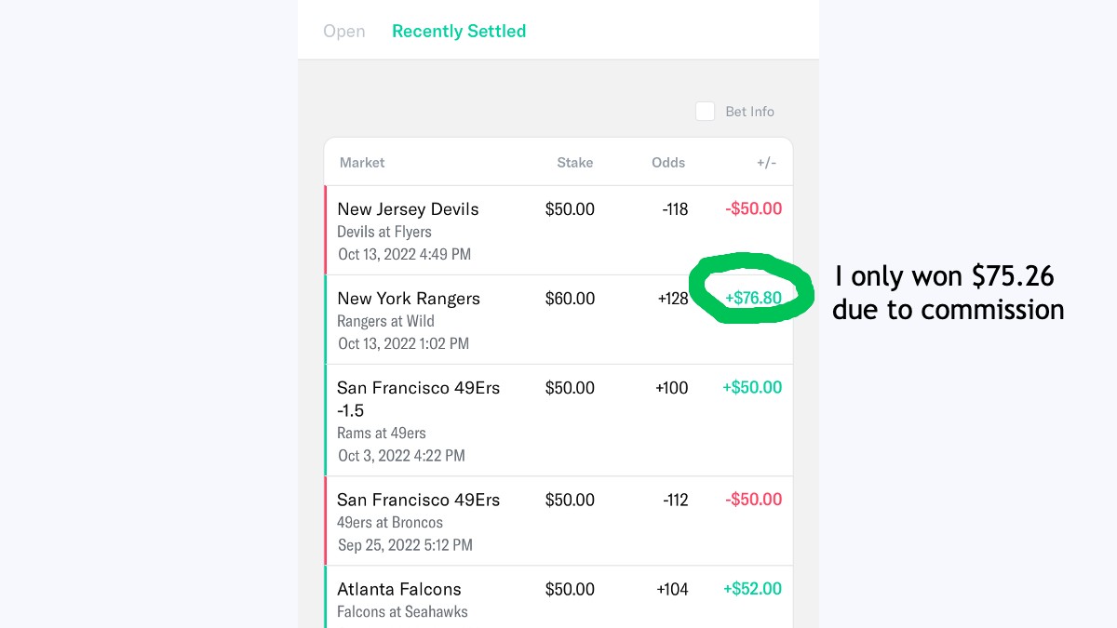Image resolution: width=1117 pixels, height=628 pixels.
Task: Click the -$50.00 result for Devils bet
Action: click(753, 209)
